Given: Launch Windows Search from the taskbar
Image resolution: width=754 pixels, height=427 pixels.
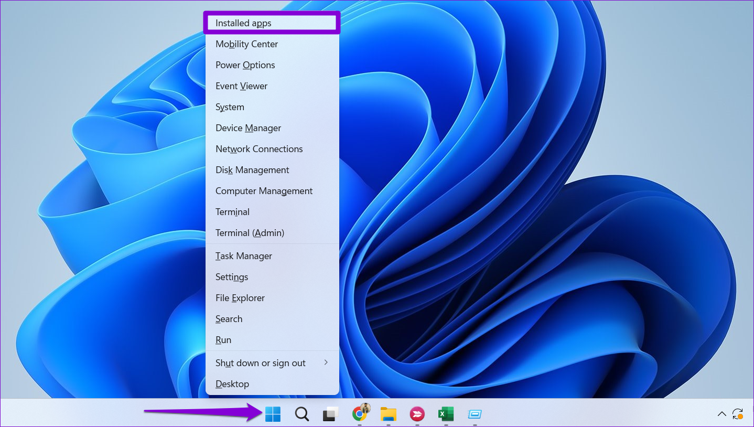Looking at the screenshot, I should point(301,414).
